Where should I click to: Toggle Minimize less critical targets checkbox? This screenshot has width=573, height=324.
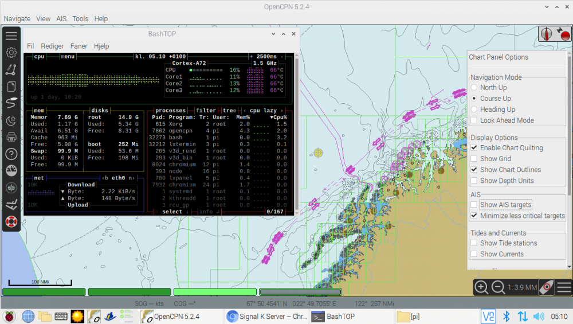pos(474,216)
